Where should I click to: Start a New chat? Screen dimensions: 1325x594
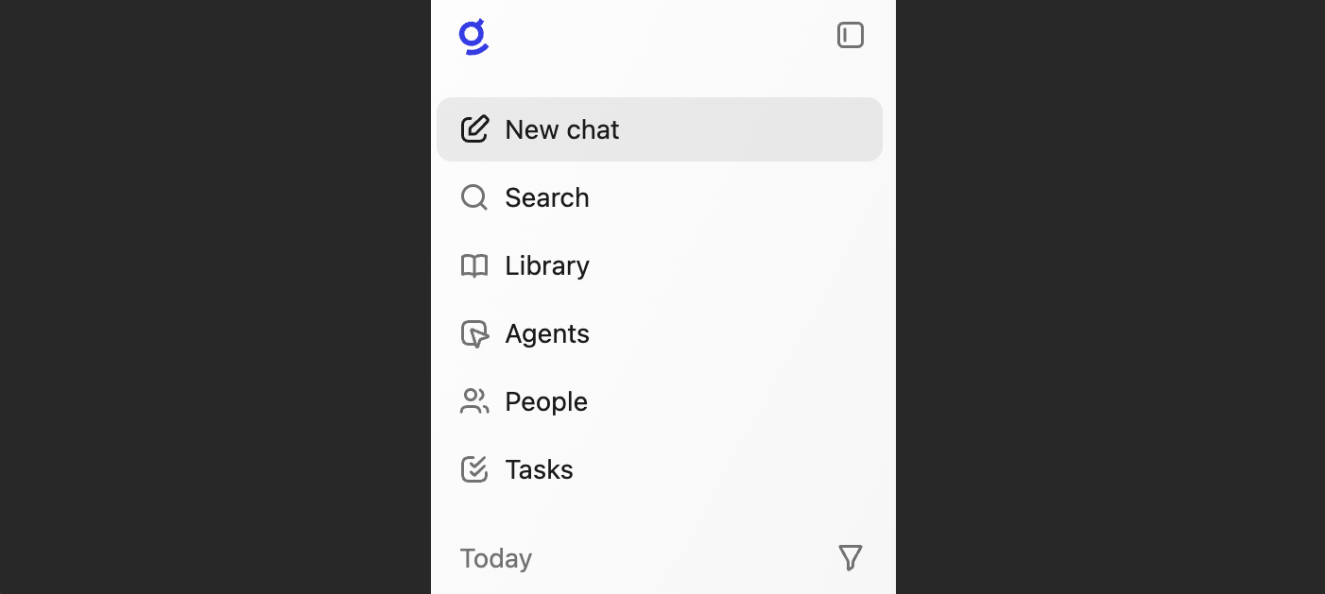(x=660, y=129)
